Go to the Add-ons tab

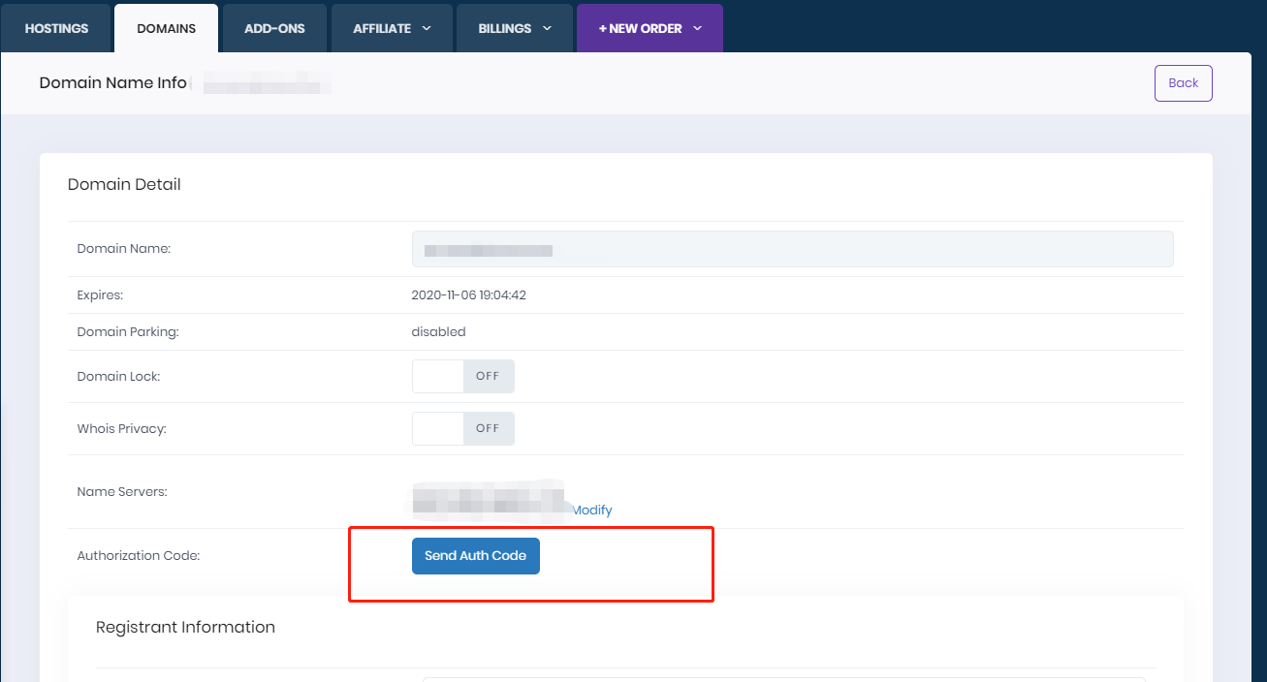pyautogui.click(x=273, y=28)
